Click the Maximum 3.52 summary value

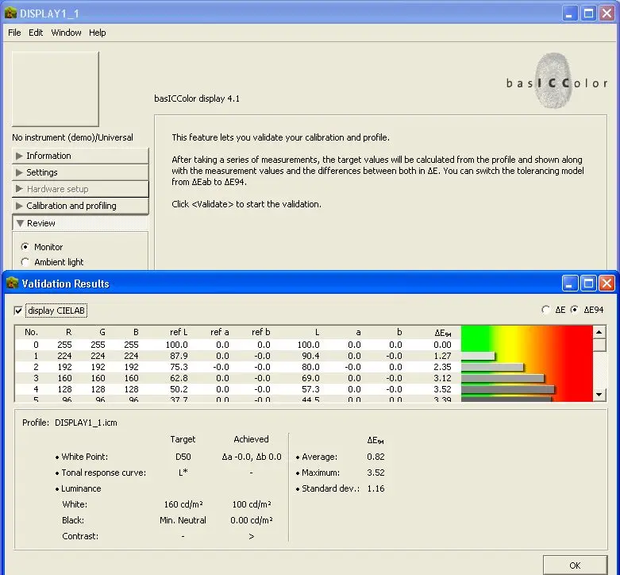tap(375, 473)
